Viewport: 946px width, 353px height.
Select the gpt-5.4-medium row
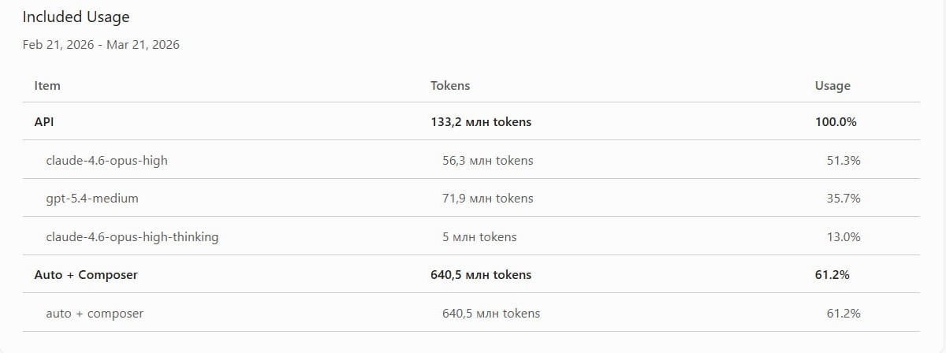pyautogui.click(x=92, y=199)
